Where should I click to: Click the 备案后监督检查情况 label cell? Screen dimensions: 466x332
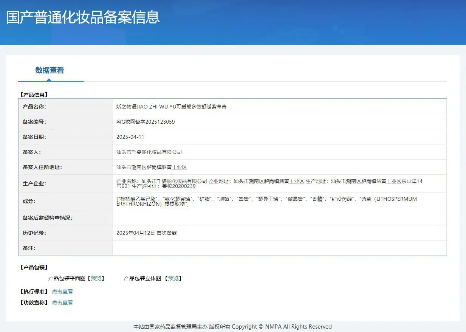[x=65, y=218]
